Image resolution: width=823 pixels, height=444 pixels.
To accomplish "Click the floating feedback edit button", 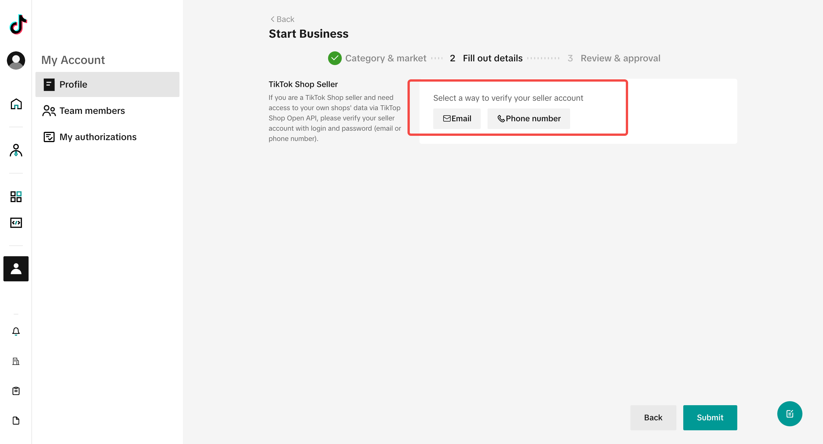I will [790, 414].
